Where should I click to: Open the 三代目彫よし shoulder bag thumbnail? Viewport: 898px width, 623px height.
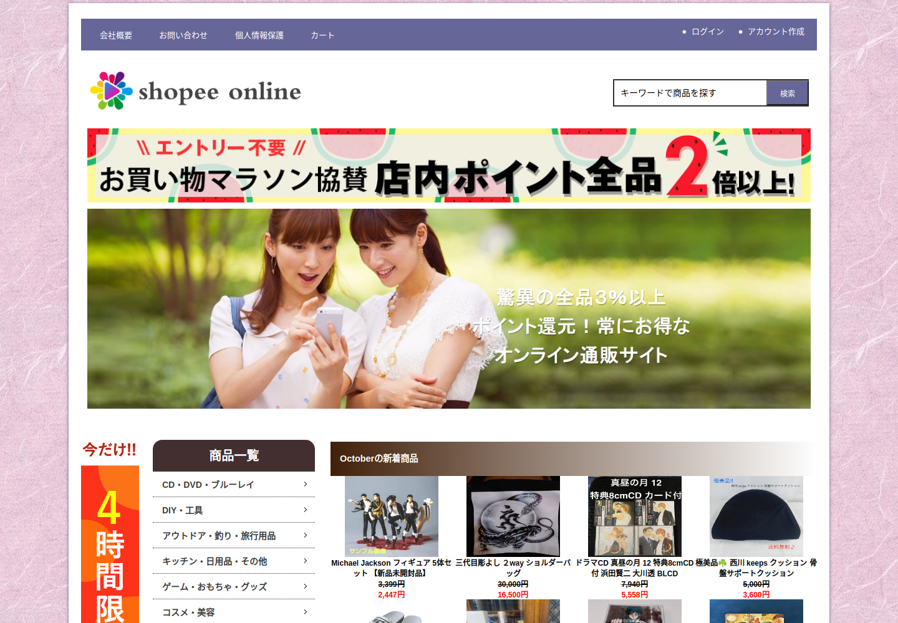[513, 516]
